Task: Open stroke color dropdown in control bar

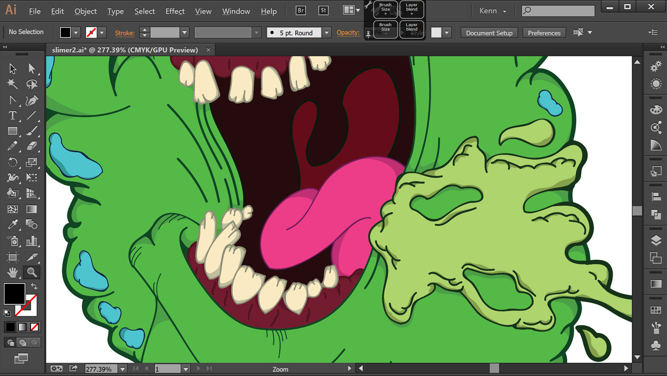Action: 102,32
